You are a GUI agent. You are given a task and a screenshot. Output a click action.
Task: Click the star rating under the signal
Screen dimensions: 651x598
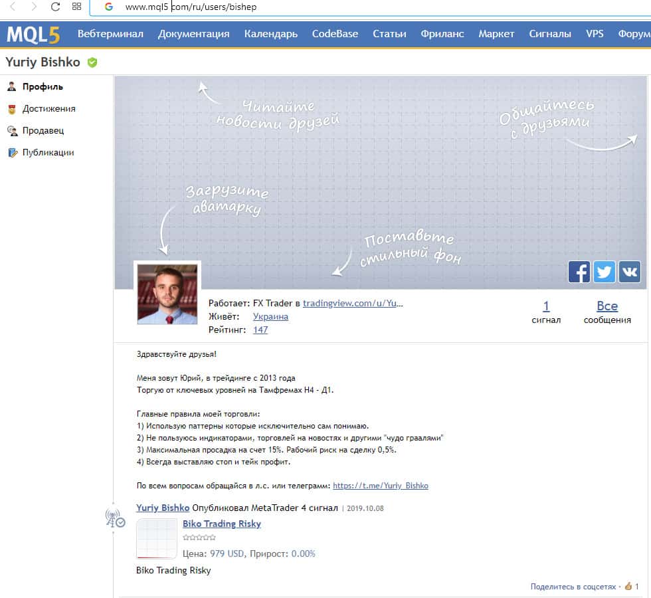coord(199,538)
